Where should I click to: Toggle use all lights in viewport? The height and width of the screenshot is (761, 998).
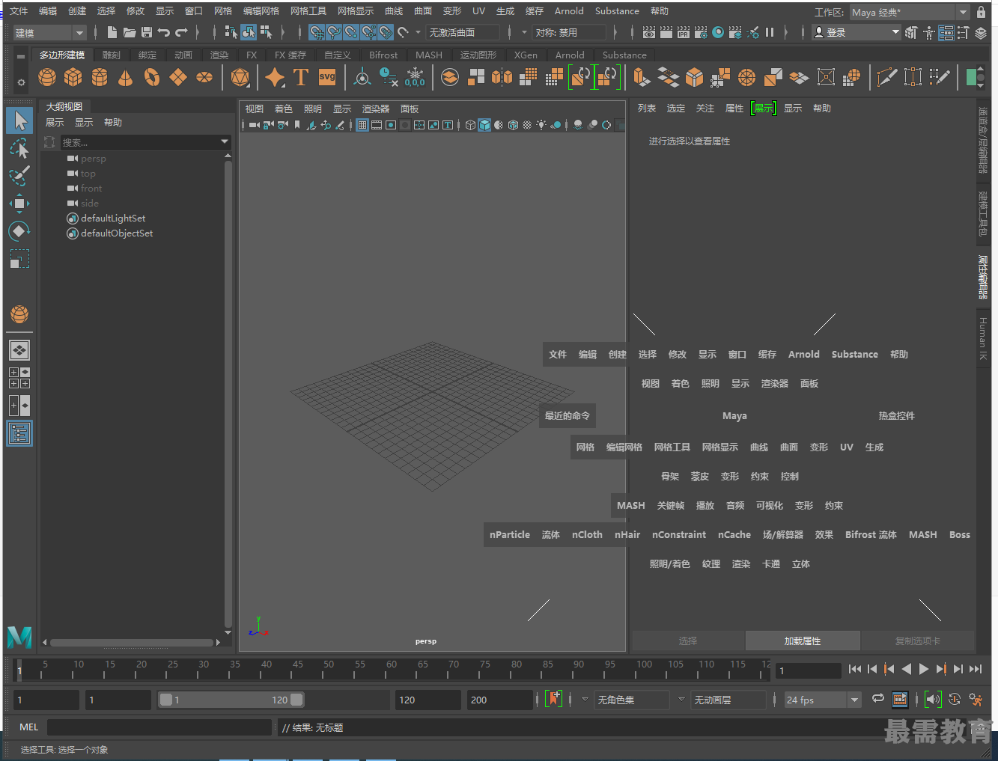coord(541,125)
